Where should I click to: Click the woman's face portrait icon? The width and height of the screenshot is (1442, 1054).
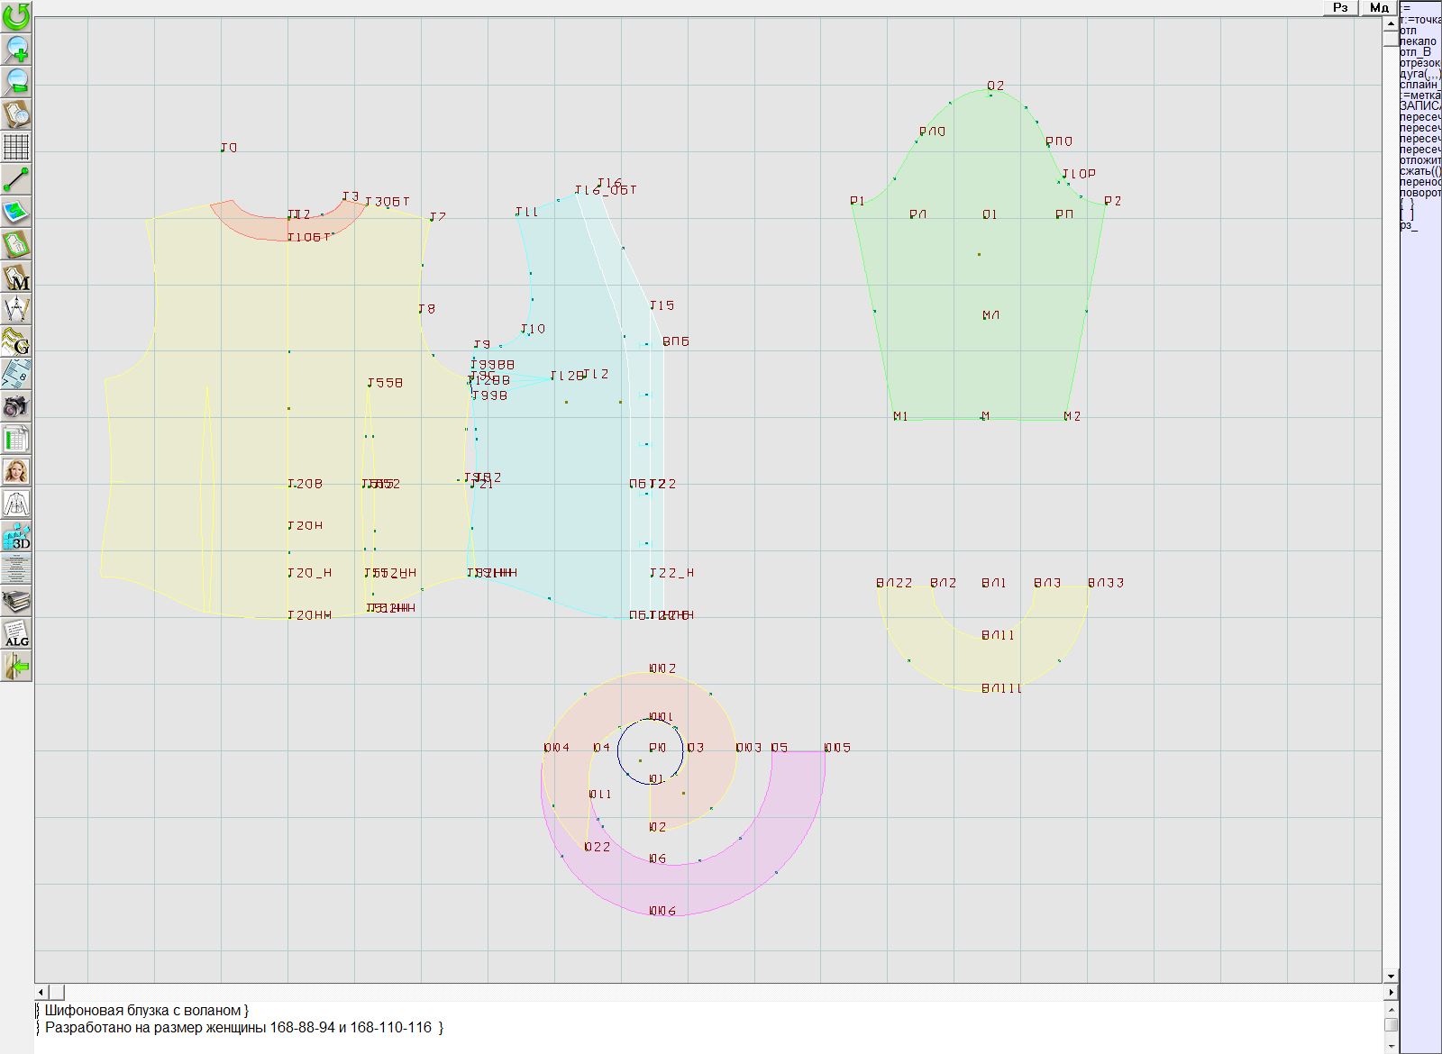click(x=16, y=471)
